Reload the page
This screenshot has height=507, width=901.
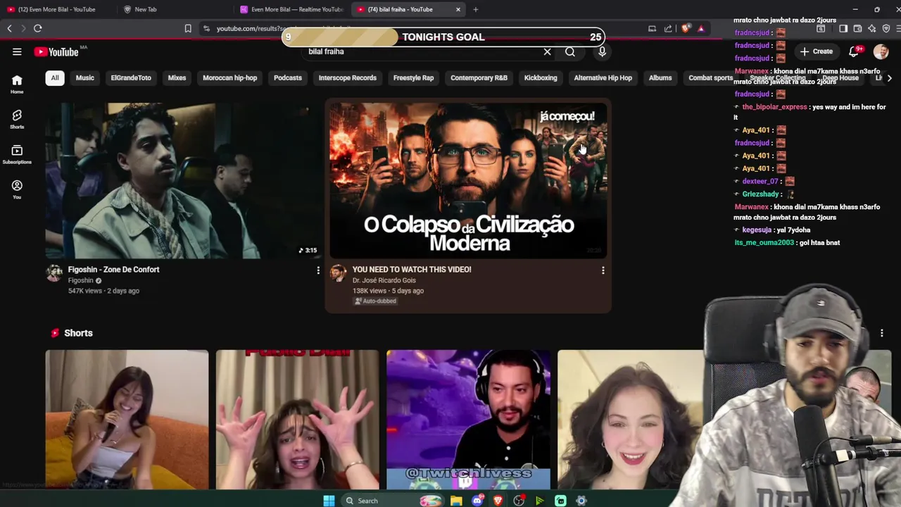37,28
